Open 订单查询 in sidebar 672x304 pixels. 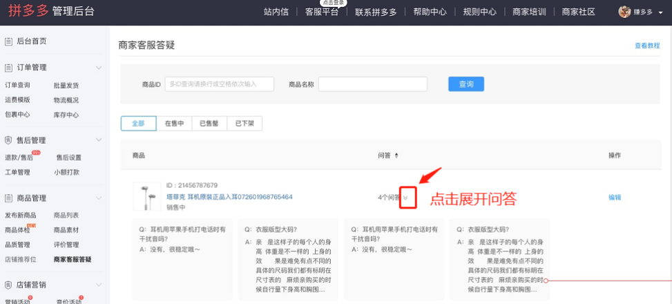[17, 85]
